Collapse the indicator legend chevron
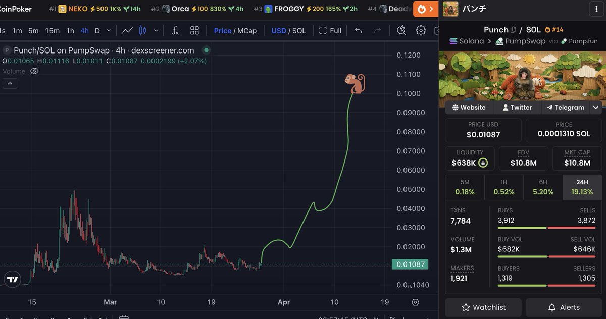The width and height of the screenshot is (606, 319). 11,83
